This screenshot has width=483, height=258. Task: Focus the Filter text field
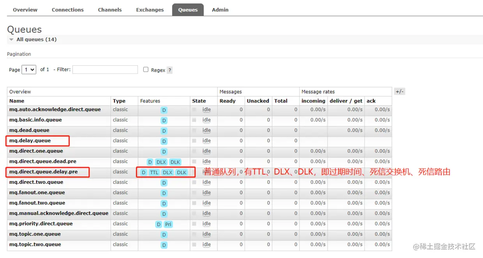105,70
